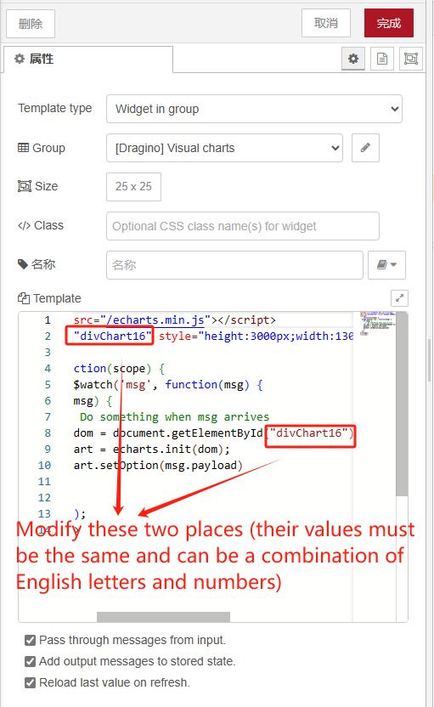434x707 pixels.
Task: Focus the 名称 name input field
Action: (x=234, y=265)
